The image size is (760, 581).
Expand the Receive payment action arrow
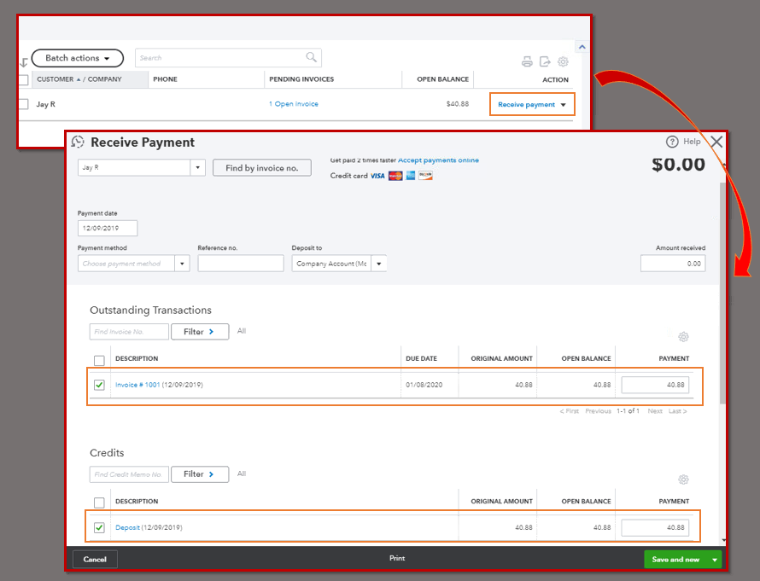564,105
